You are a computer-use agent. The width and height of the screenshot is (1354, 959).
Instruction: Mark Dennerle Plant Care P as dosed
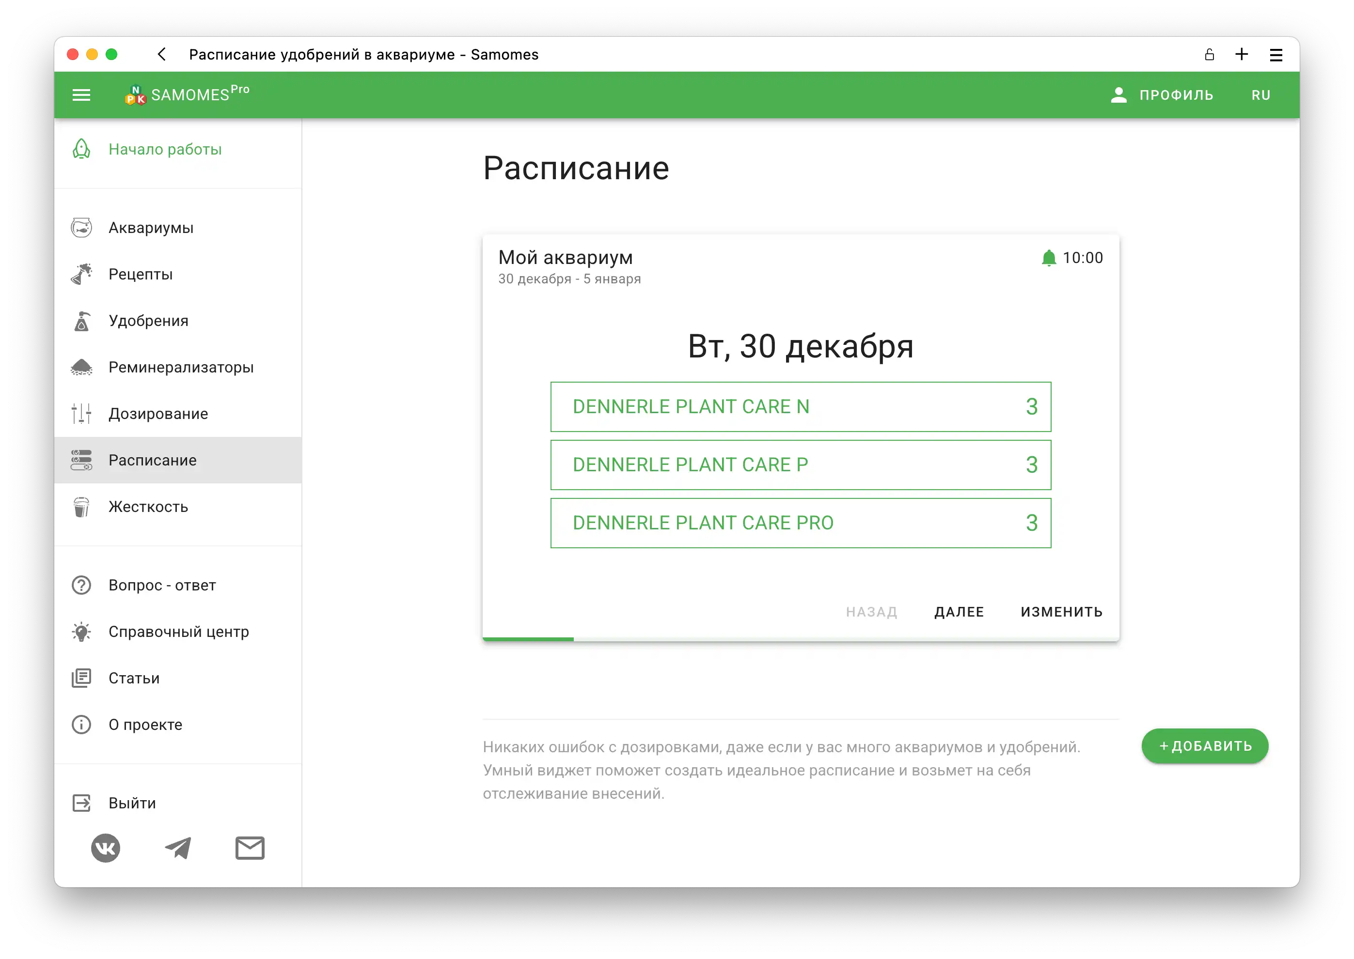[801, 465]
